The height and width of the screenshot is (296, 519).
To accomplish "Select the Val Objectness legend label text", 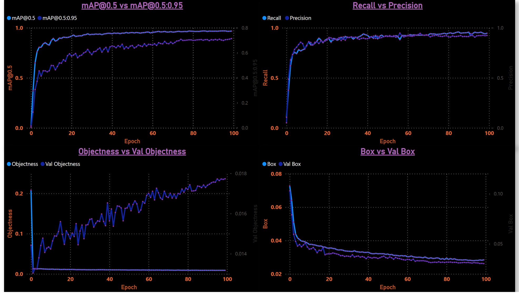I will tap(63, 164).
